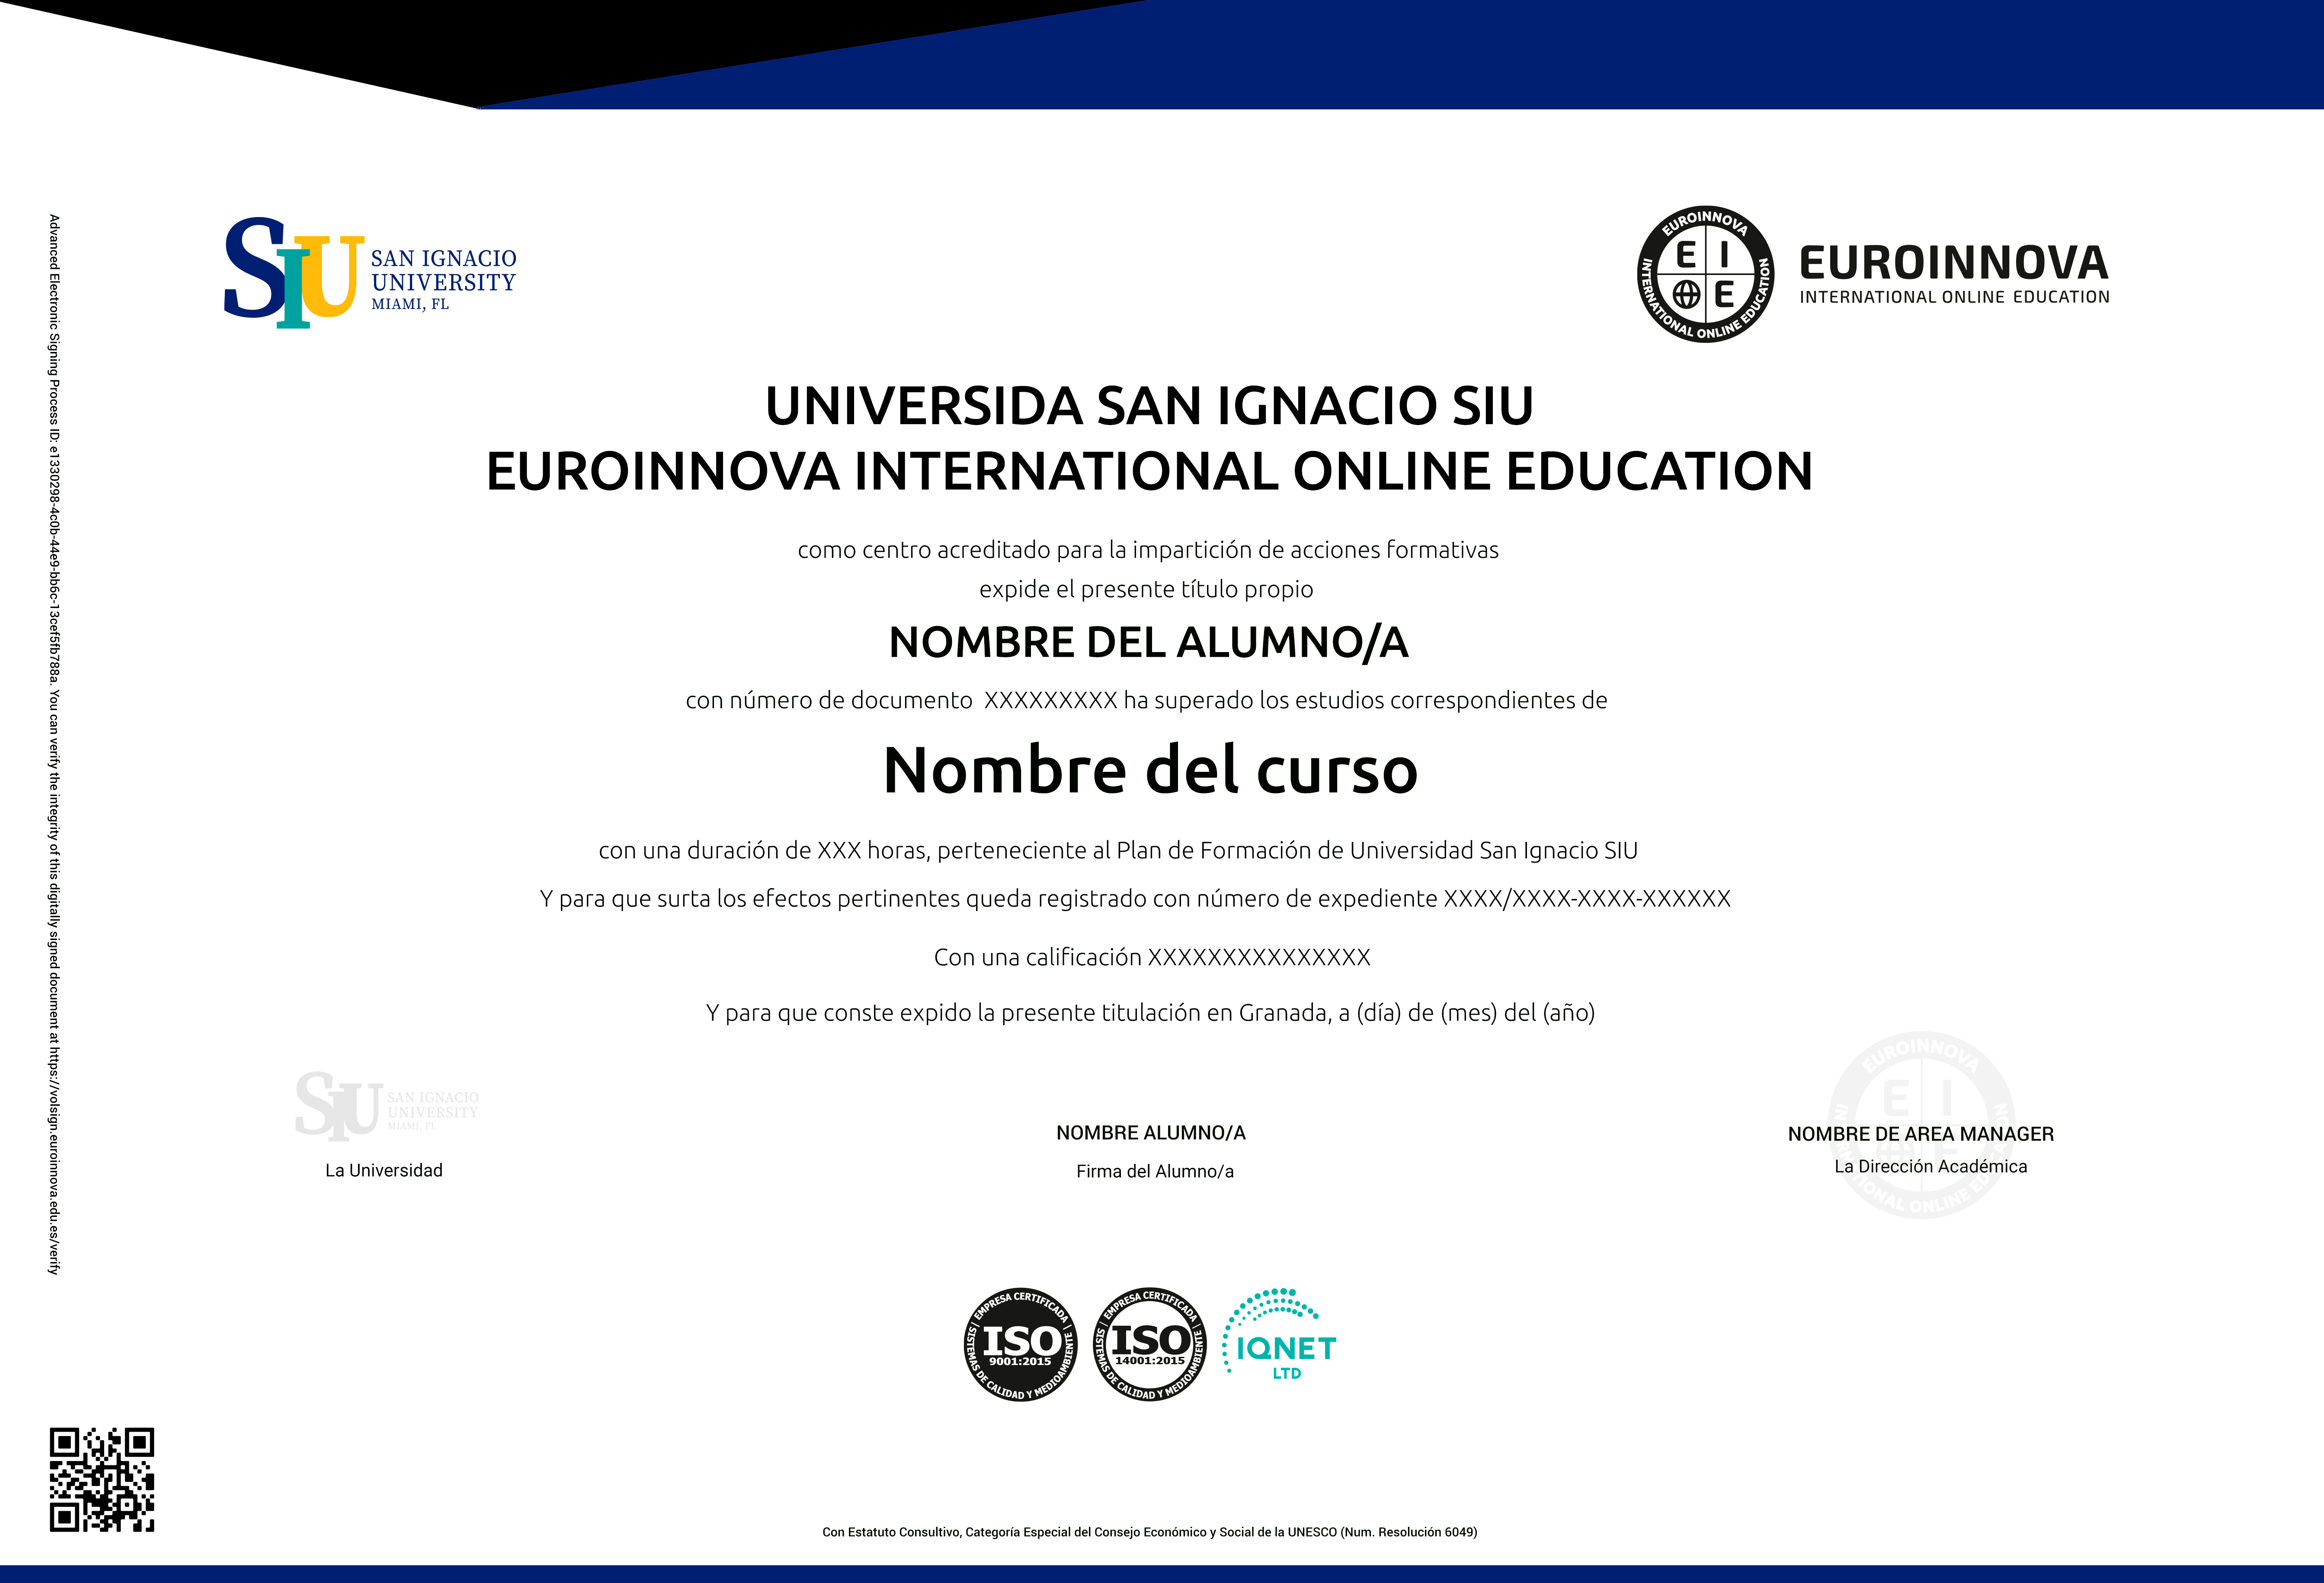Click 'NOMBRE DE AREA MANAGER' text

click(x=1921, y=1134)
